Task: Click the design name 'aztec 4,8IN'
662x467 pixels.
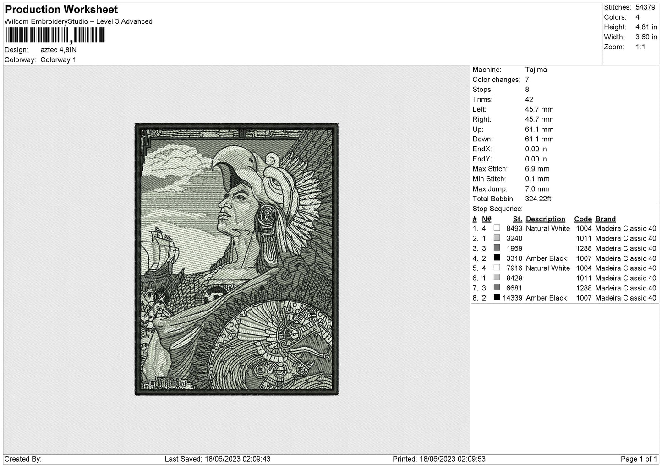Action: coord(59,50)
